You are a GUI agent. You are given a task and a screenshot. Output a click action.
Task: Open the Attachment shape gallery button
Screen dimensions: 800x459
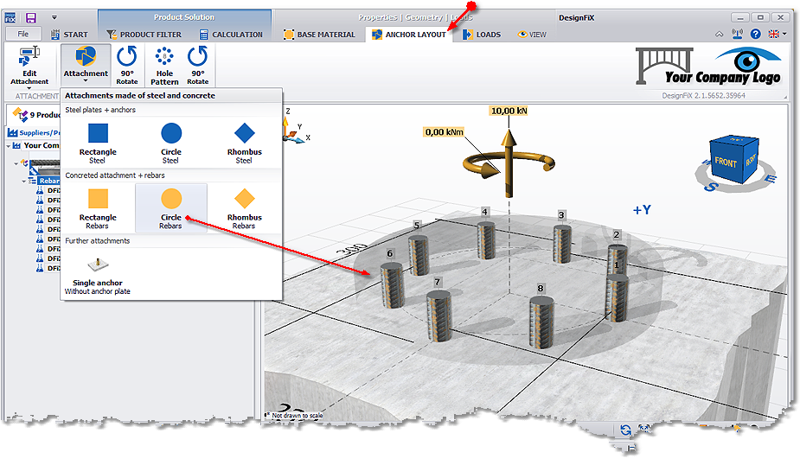tap(86, 64)
